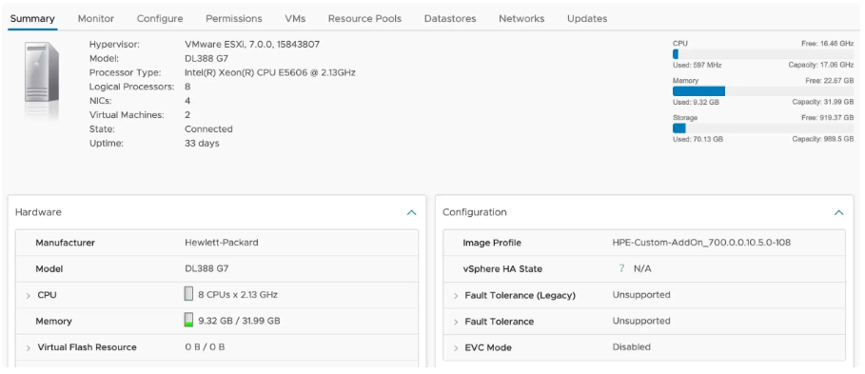Screen dimensions: 865x374
Task: Switch to the Resource Pools tab
Action: point(364,18)
